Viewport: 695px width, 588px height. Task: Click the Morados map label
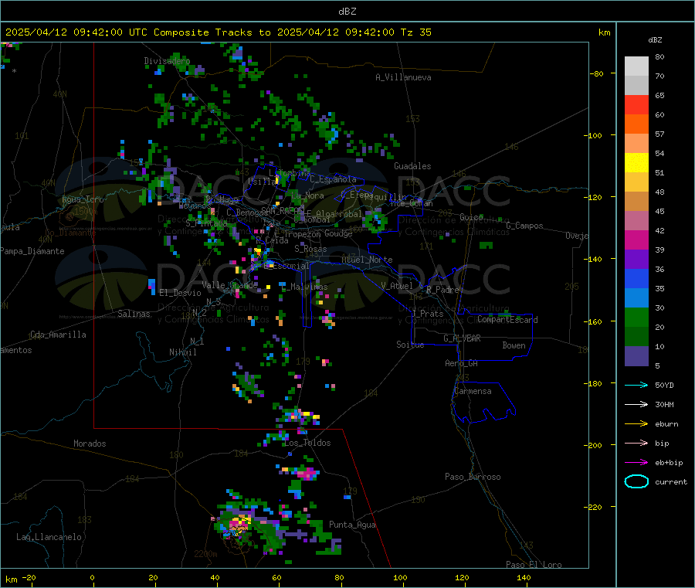[x=90, y=444]
